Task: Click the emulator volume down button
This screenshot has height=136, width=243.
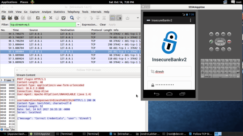Action: (217, 34)
